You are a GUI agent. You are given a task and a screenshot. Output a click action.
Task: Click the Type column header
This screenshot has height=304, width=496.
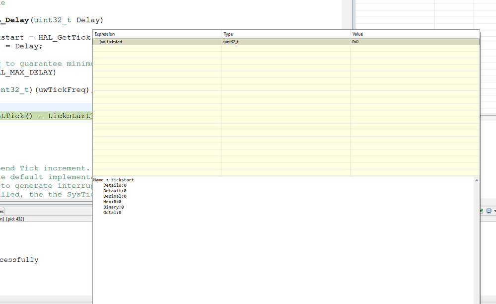[x=285, y=34]
